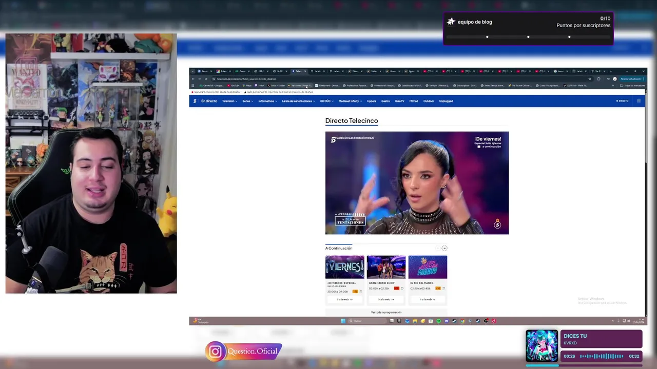Screen dimensions: 657x369
Task: Open the Sara Carbonero breaking news headline
Action: point(216,92)
